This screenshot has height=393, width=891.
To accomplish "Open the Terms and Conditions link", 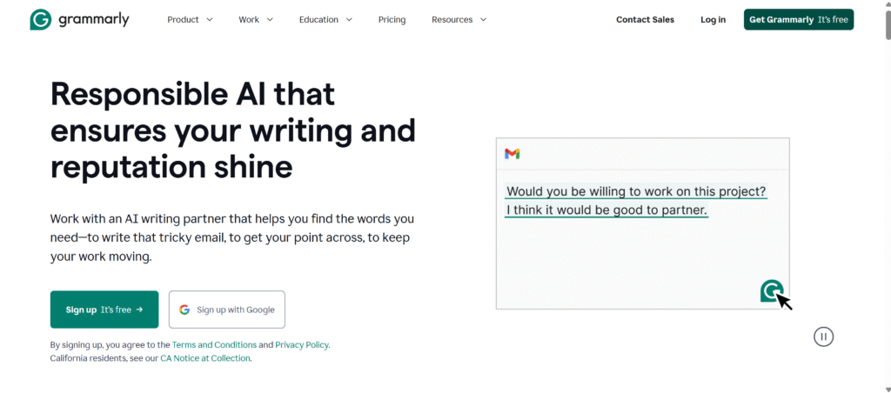I will pos(214,345).
